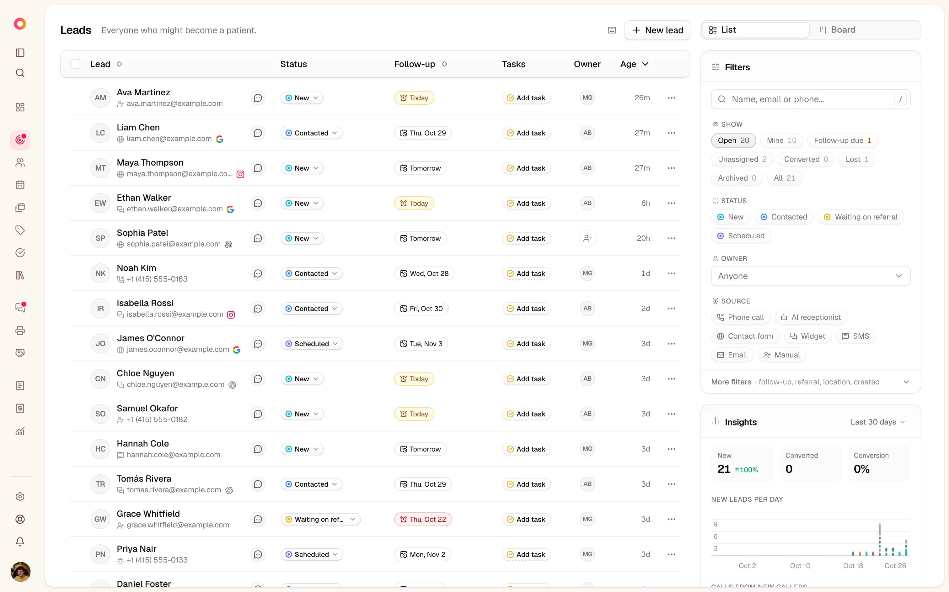Image resolution: width=949 pixels, height=592 pixels.
Task: Open the more options ellipsis for Liam Chen
Action: tap(671, 133)
